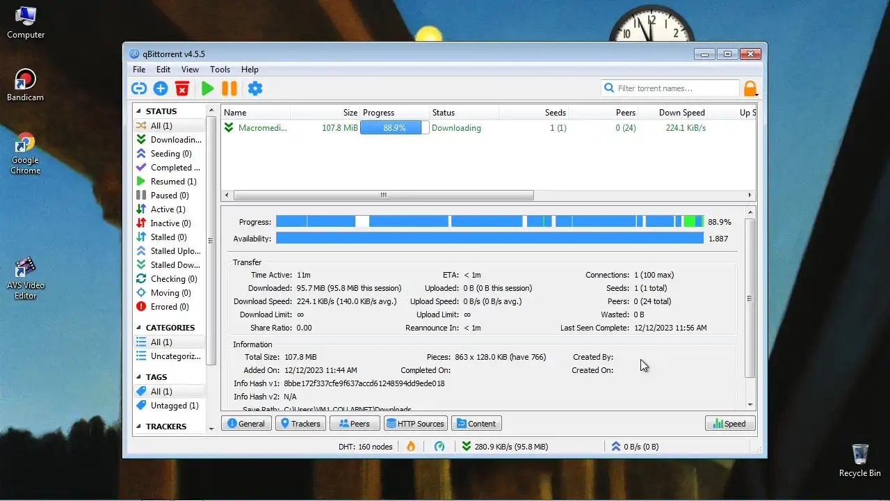The image size is (890, 501).
Task: Sort by the Progress column header
Action: tap(394, 113)
